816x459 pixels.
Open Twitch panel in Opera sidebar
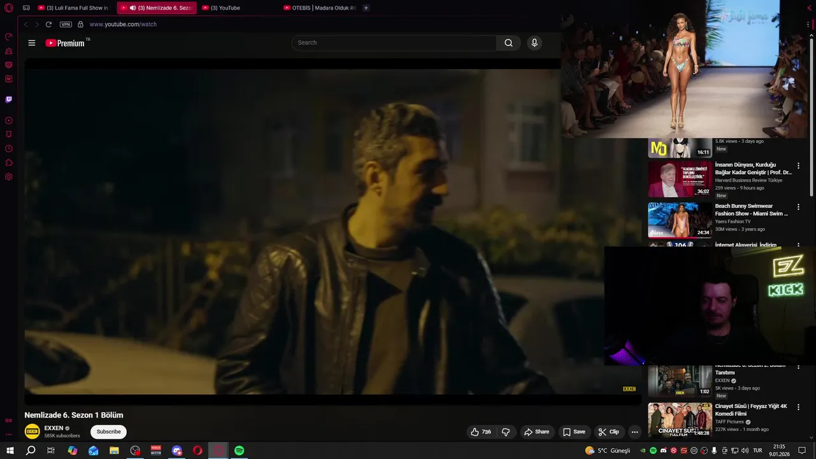tap(9, 99)
